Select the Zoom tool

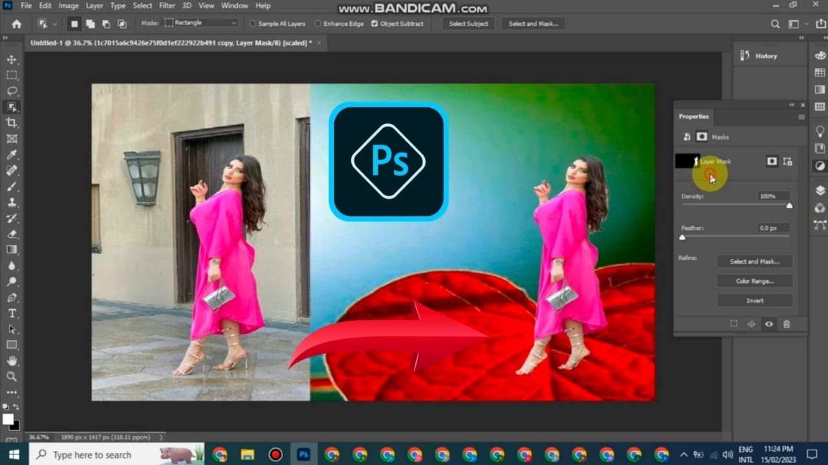point(12,377)
